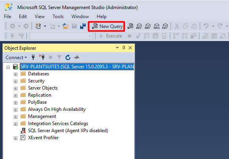
Task: Click the New Query toolbar button
Action: click(107, 26)
